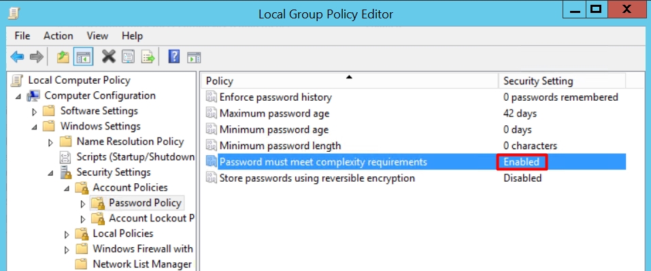
Task: Toggle the Show/Hide Action Pane icon
Action: (194, 57)
